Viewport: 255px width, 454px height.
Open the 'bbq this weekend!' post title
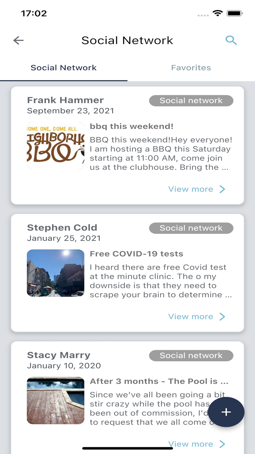tap(132, 126)
